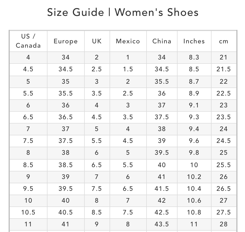Viewport: 245px width, 232px height.
Task: Select the UK column header
Action: pyautogui.click(x=97, y=41)
